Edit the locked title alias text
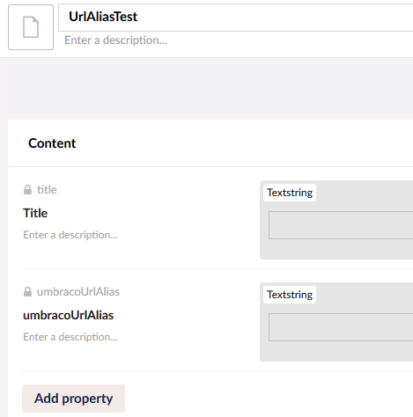 [x=47, y=190]
